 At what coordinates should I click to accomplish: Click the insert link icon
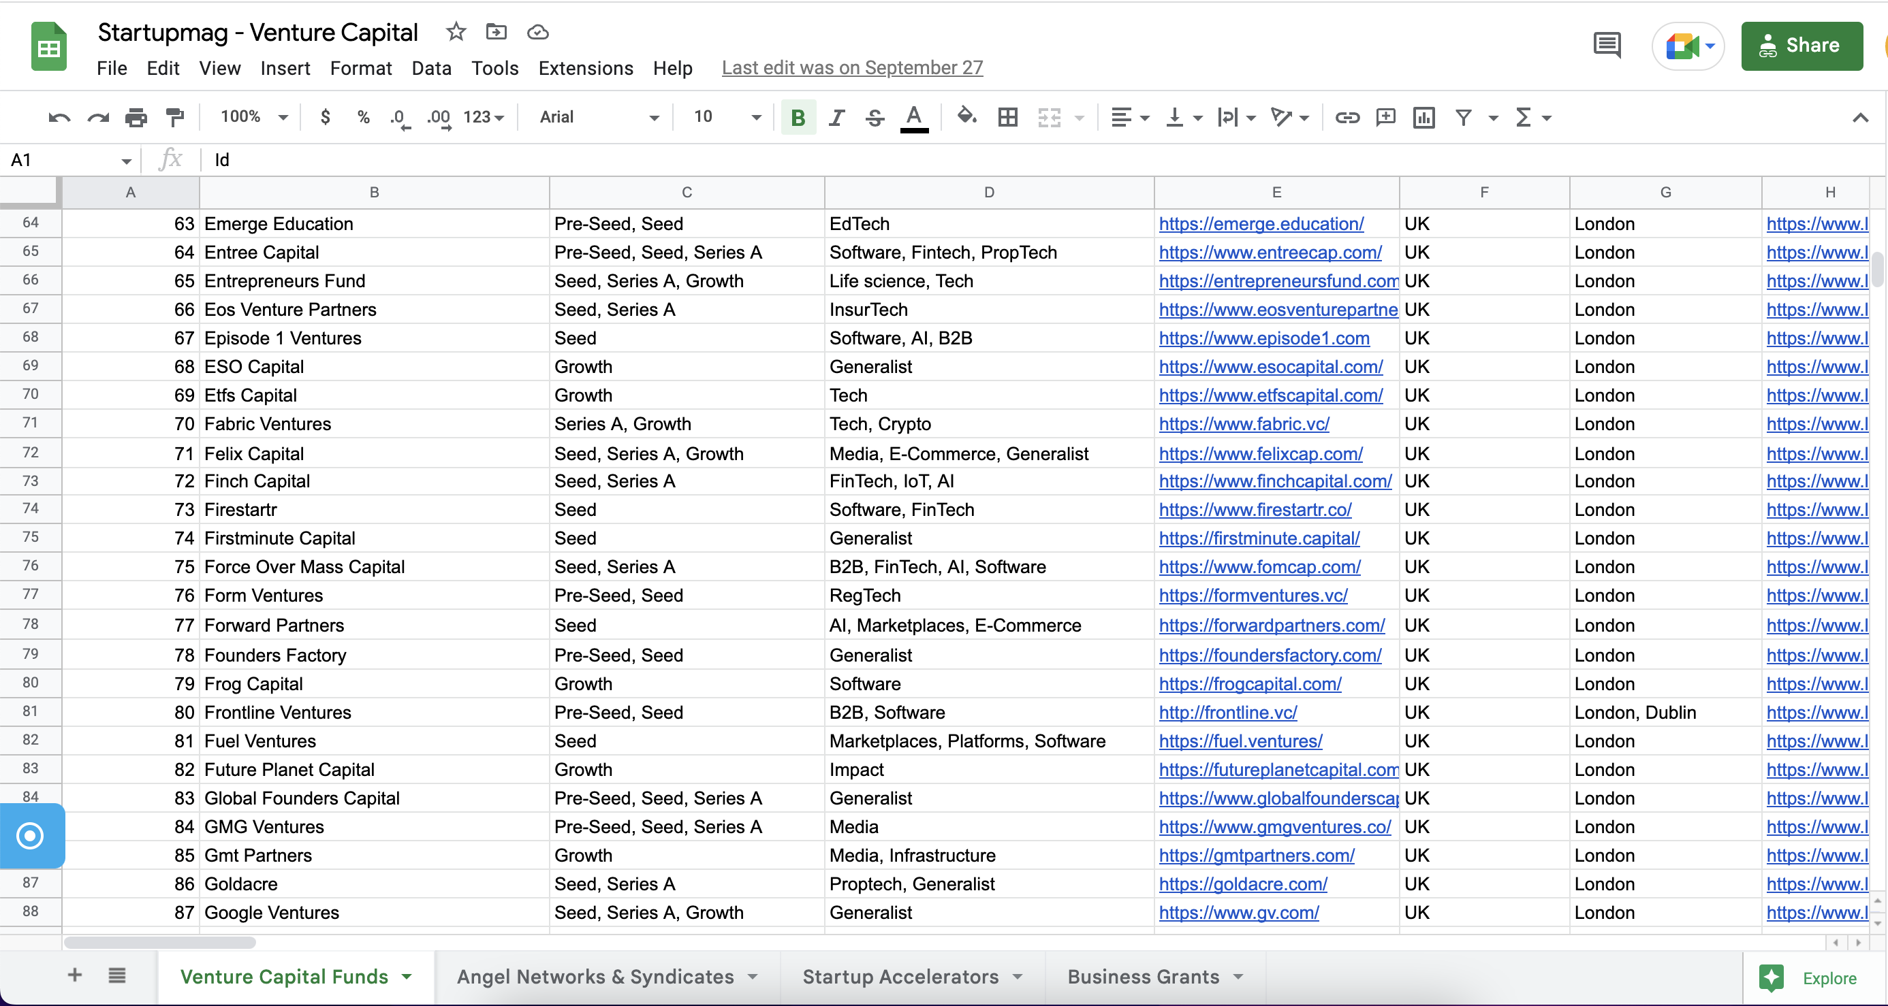point(1347,117)
